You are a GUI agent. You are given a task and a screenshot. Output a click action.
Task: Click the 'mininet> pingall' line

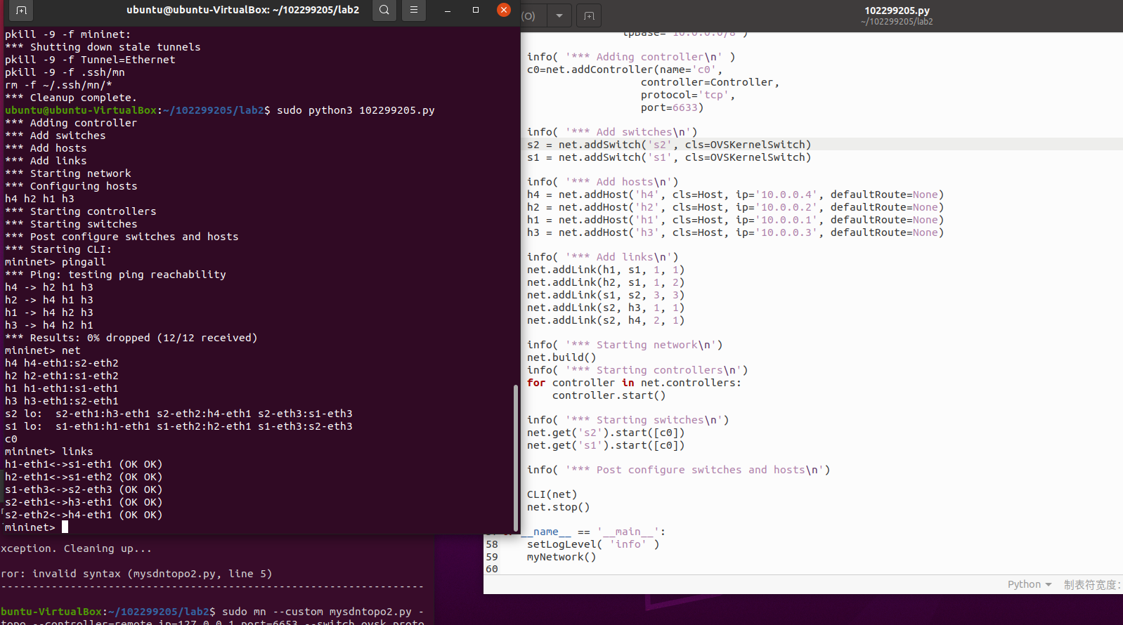click(x=56, y=262)
